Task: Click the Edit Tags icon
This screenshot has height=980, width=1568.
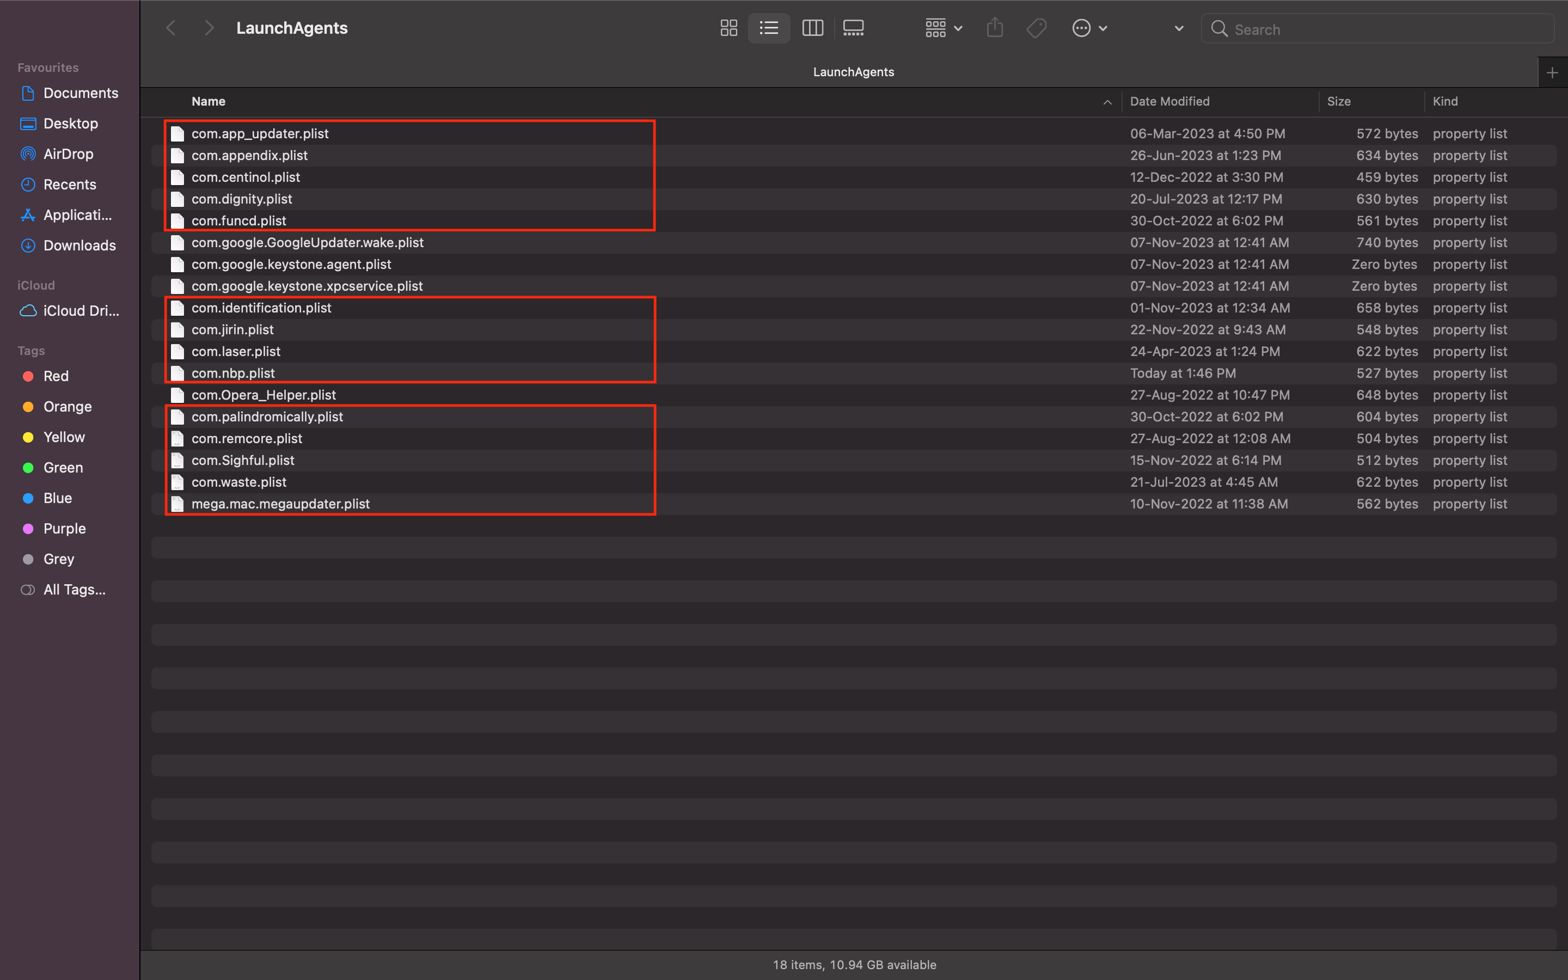Action: 1036,28
